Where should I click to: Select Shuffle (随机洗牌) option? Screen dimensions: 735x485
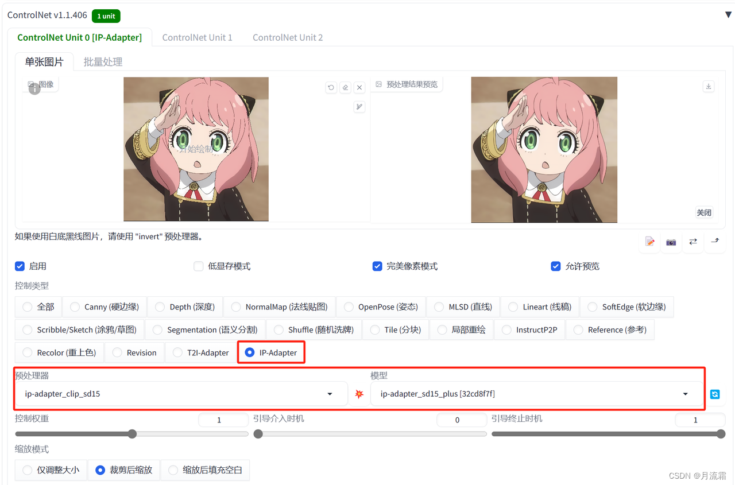[314, 330]
